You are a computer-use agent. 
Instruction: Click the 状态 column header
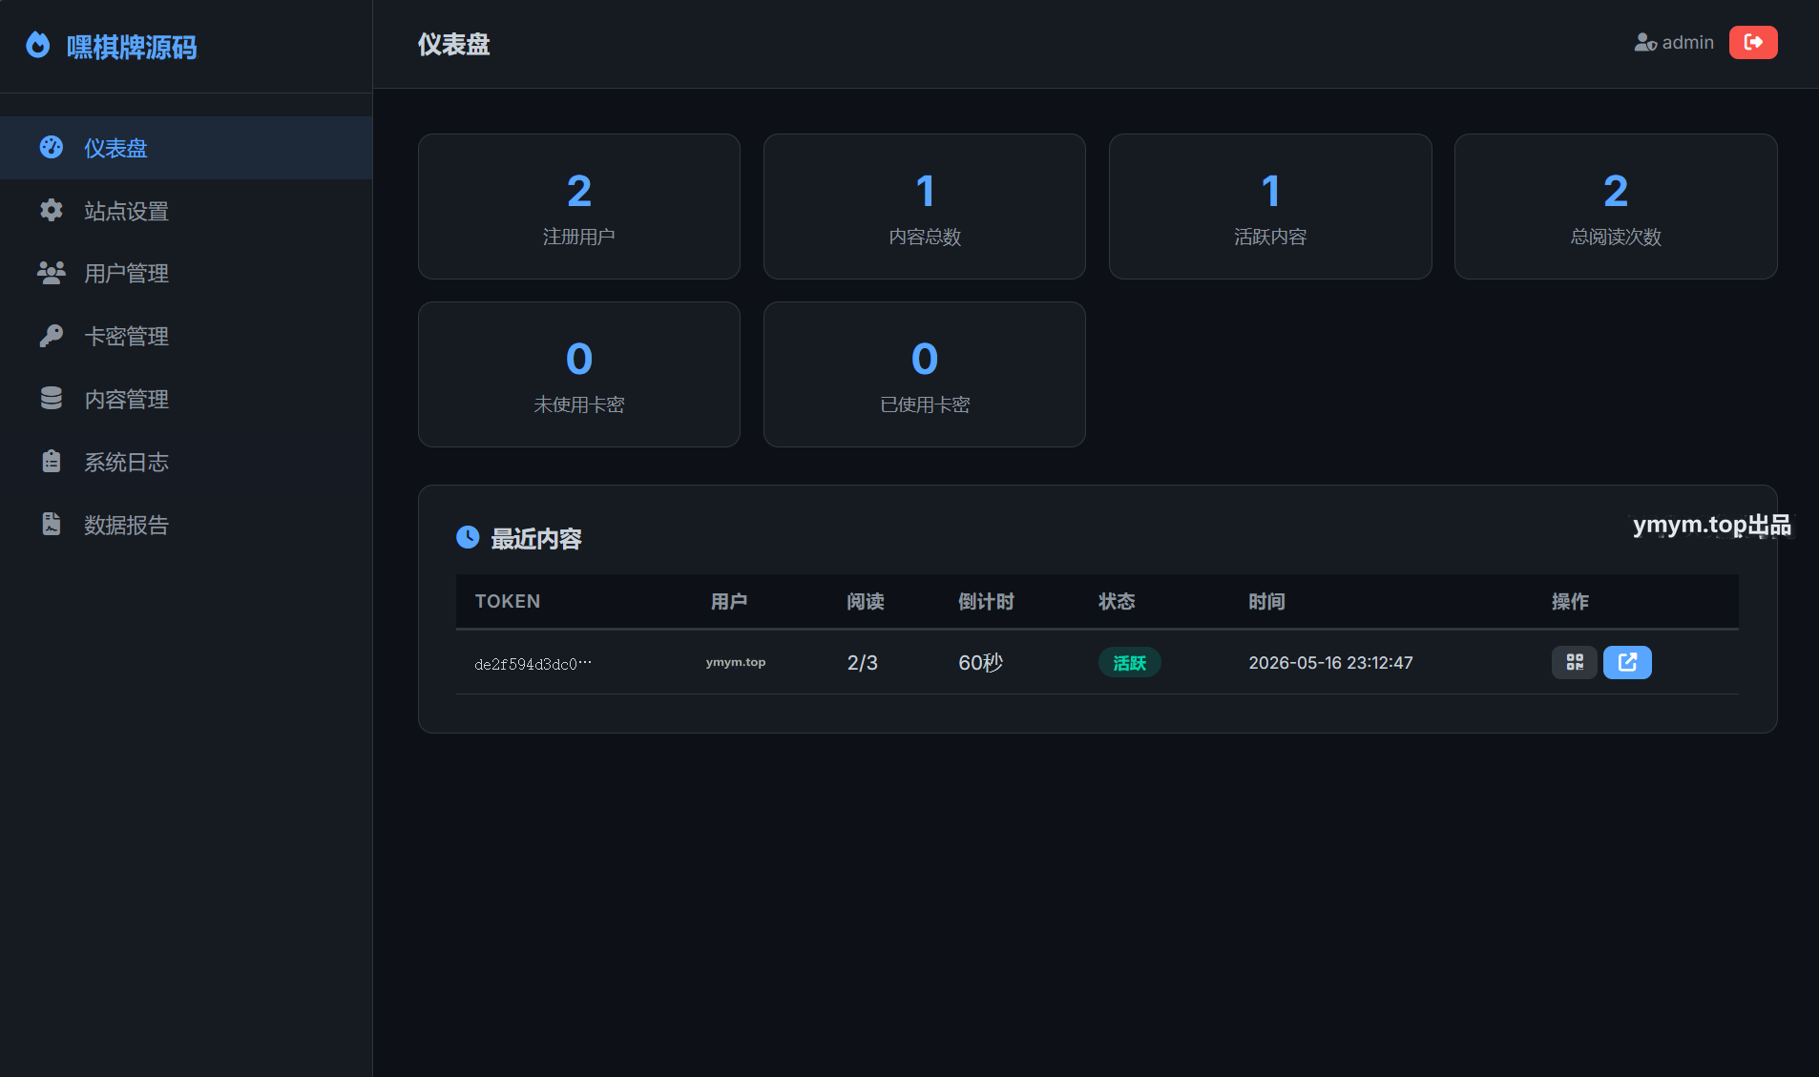[1117, 601]
